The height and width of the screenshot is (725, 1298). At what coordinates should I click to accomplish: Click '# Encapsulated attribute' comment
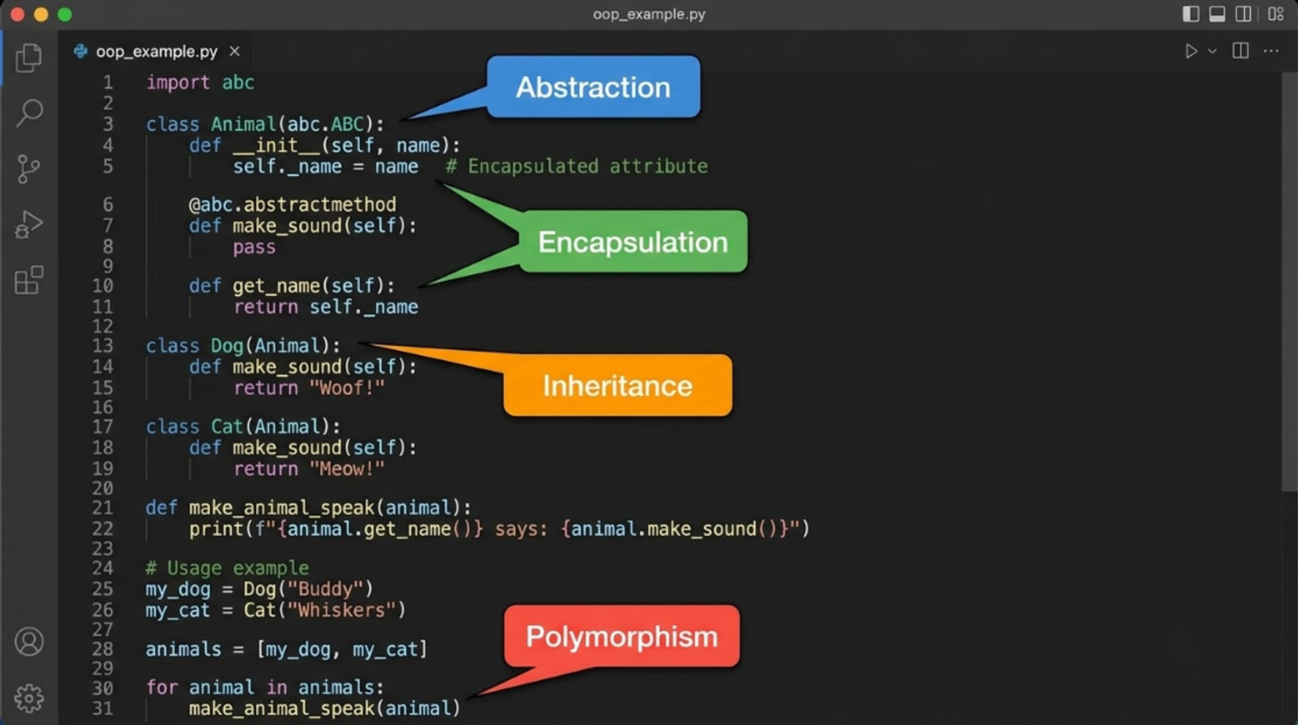[577, 166]
